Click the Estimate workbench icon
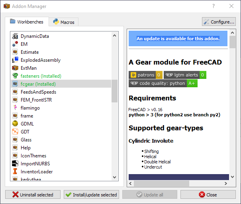This screenshot has height=204, width=241. pos(15,52)
